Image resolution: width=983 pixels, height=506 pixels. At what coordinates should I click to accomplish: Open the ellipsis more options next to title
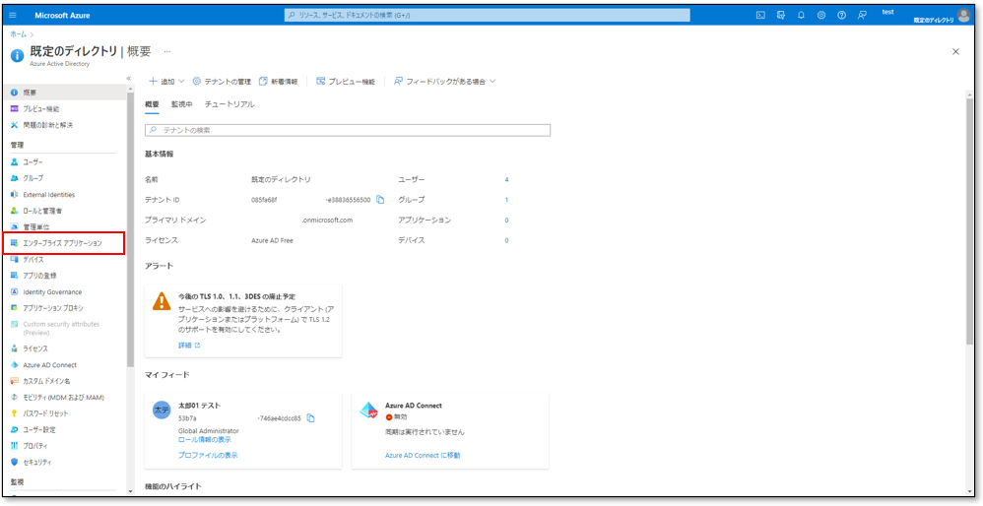[167, 51]
